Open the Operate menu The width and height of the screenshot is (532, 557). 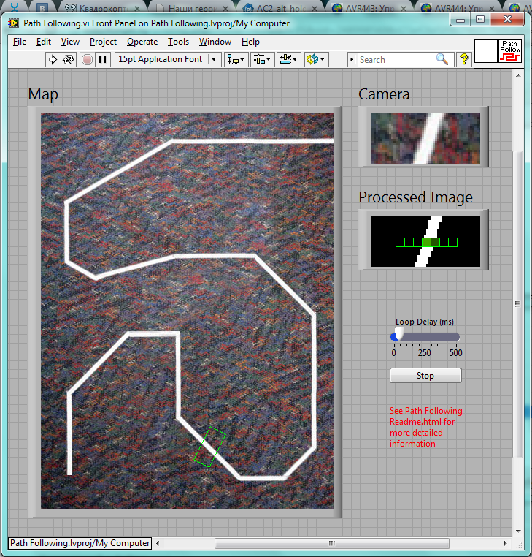[142, 42]
